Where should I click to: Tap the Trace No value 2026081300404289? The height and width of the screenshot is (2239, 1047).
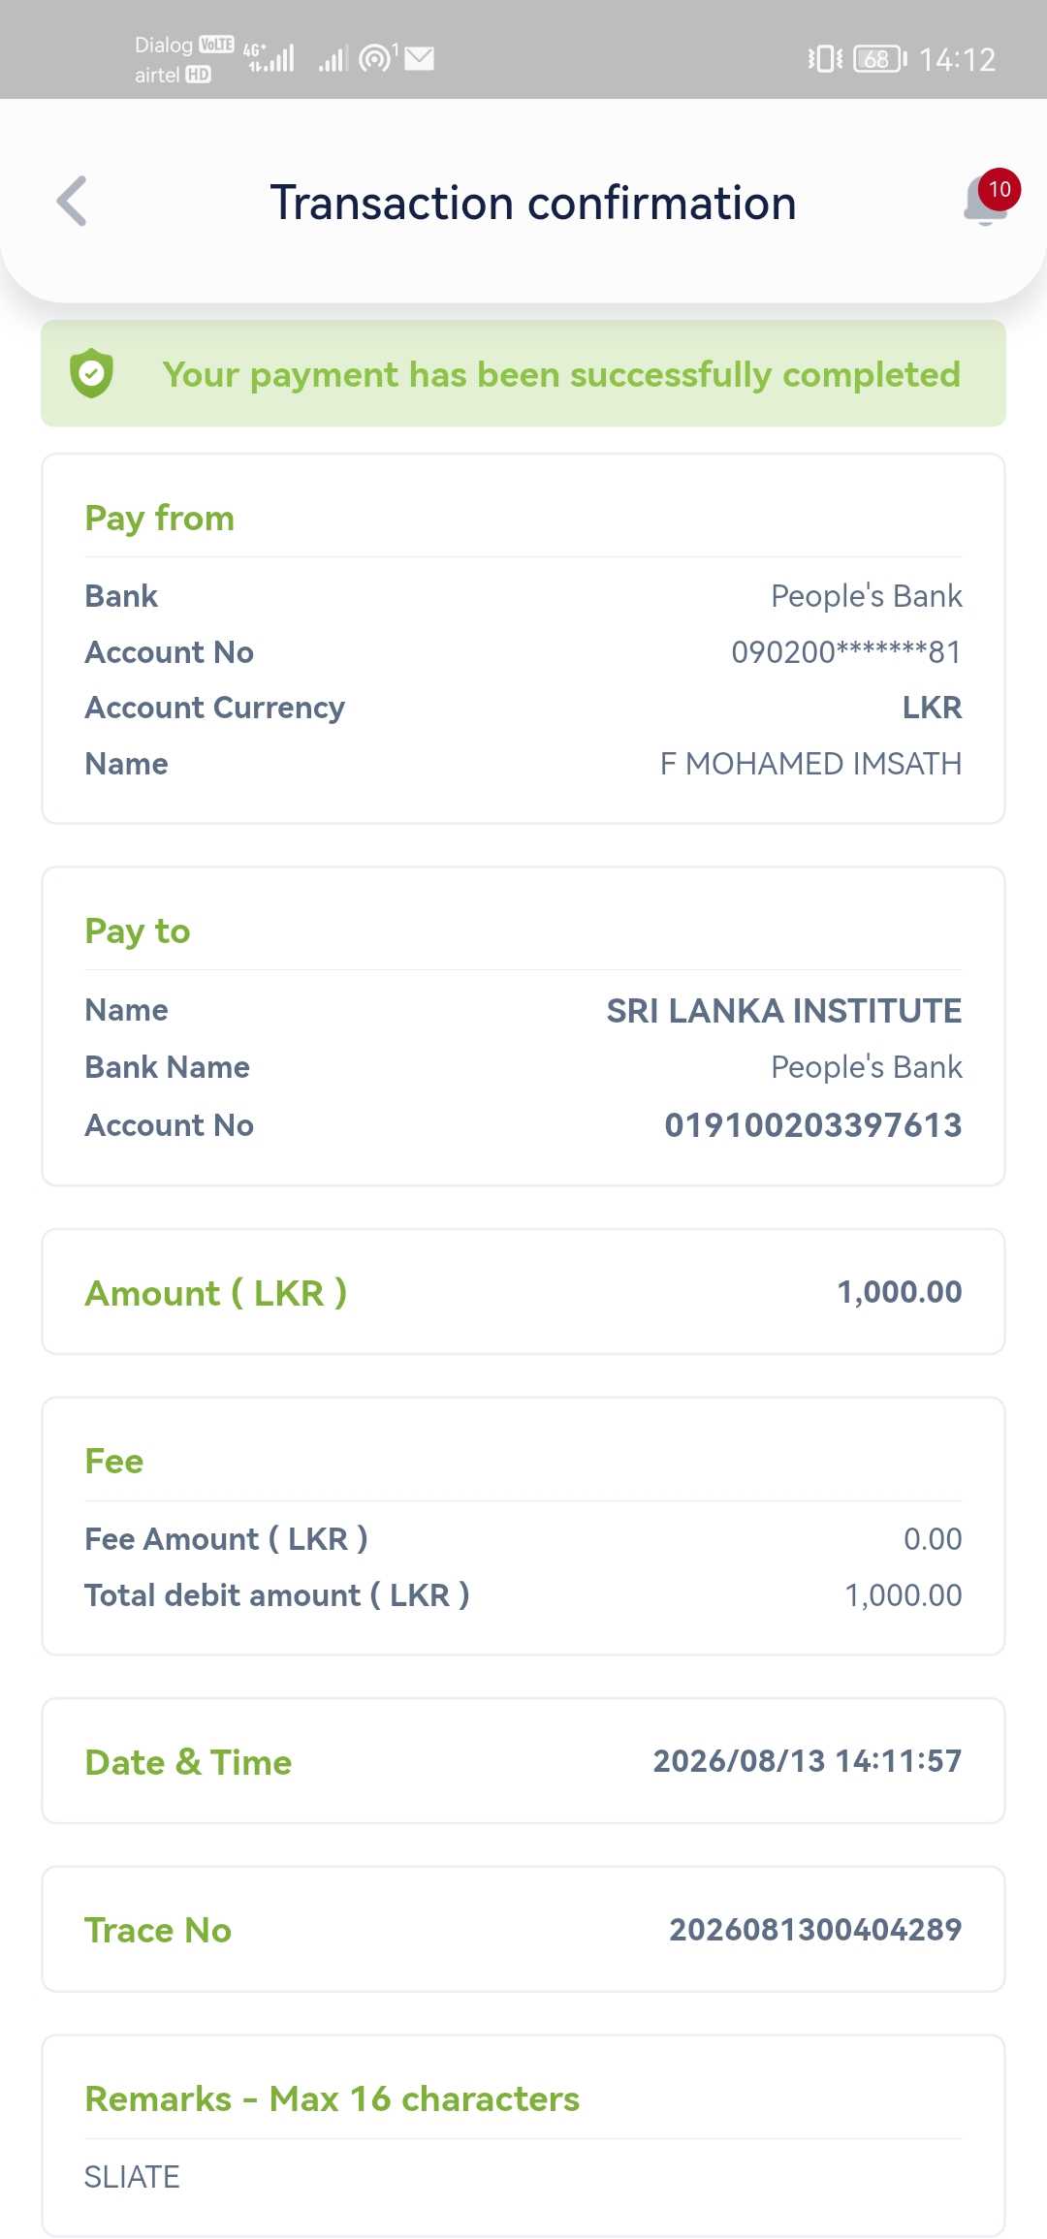coord(815,1930)
